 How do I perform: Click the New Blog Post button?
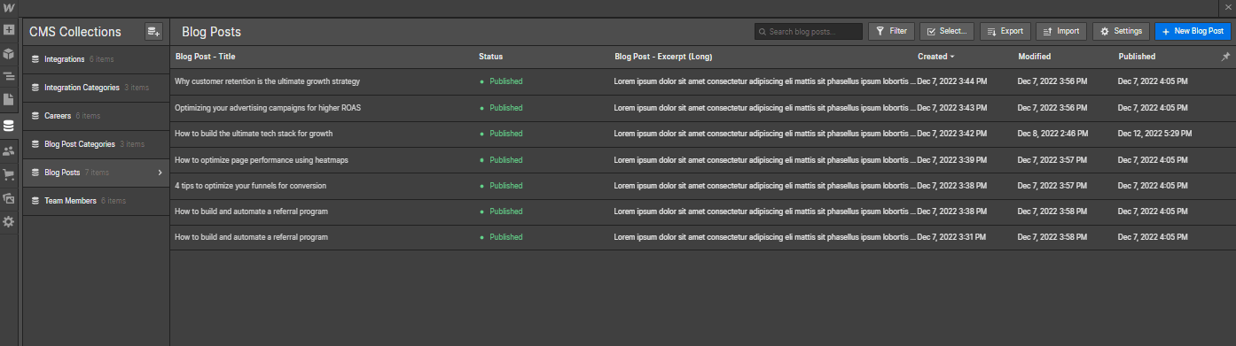pyautogui.click(x=1193, y=31)
